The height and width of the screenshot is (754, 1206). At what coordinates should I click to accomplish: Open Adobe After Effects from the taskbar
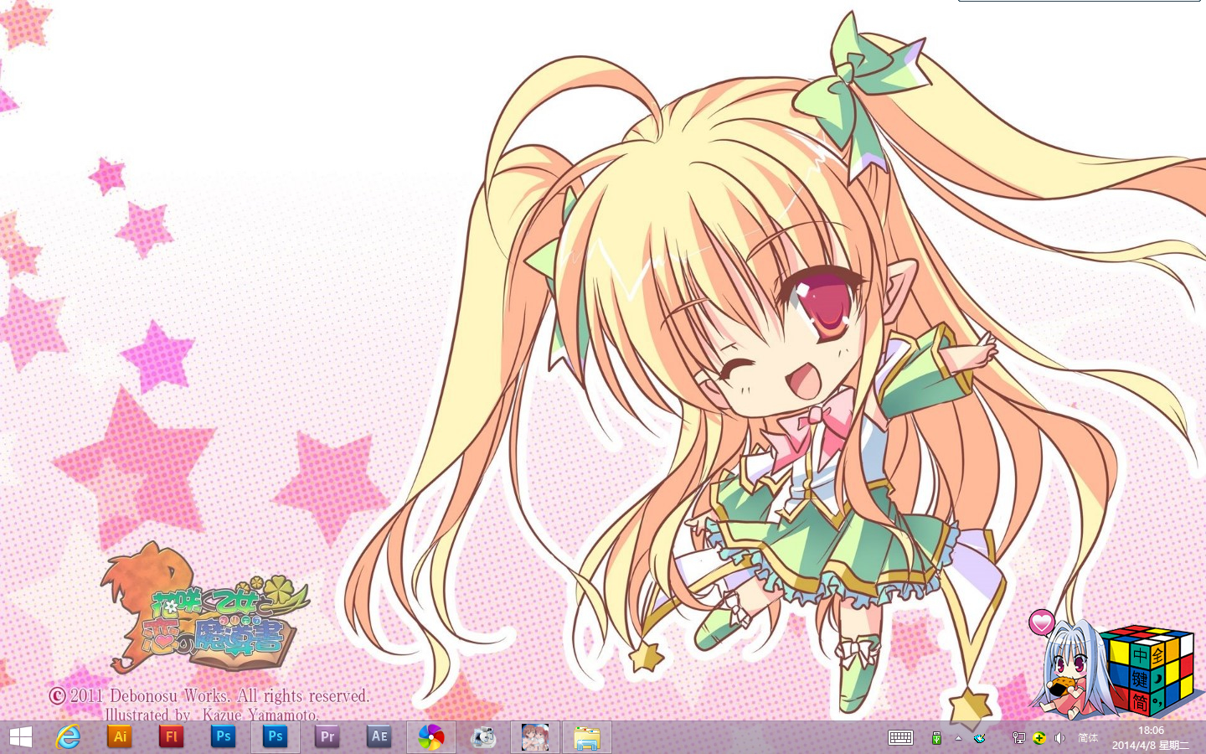(379, 737)
